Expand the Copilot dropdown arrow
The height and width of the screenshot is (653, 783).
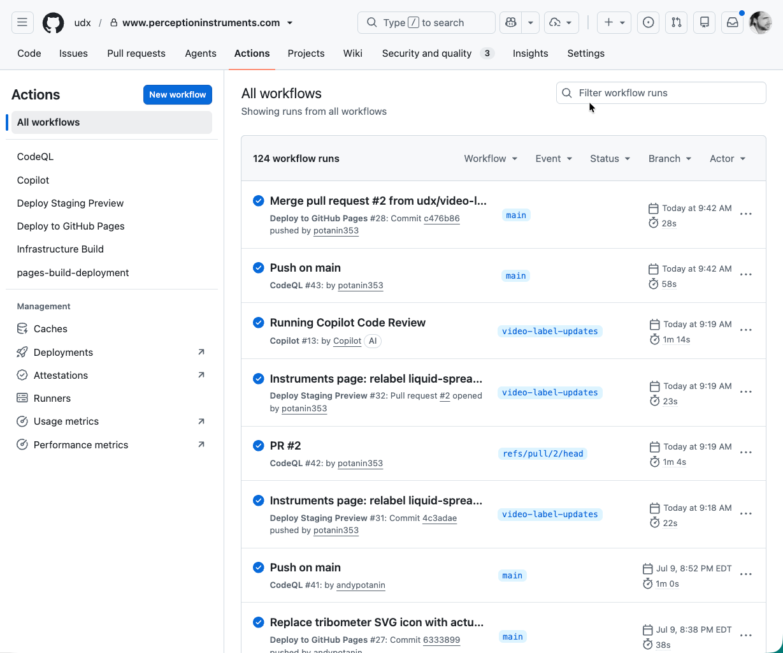pyautogui.click(x=531, y=22)
